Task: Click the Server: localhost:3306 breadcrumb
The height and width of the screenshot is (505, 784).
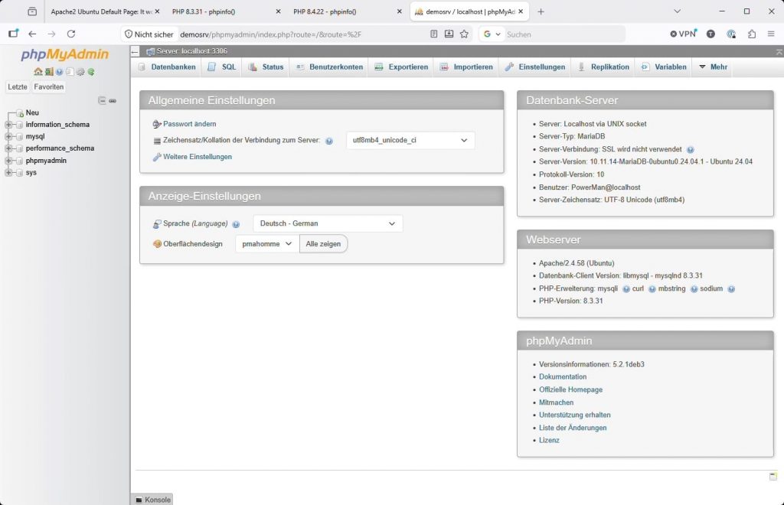Action: pos(191,51)
